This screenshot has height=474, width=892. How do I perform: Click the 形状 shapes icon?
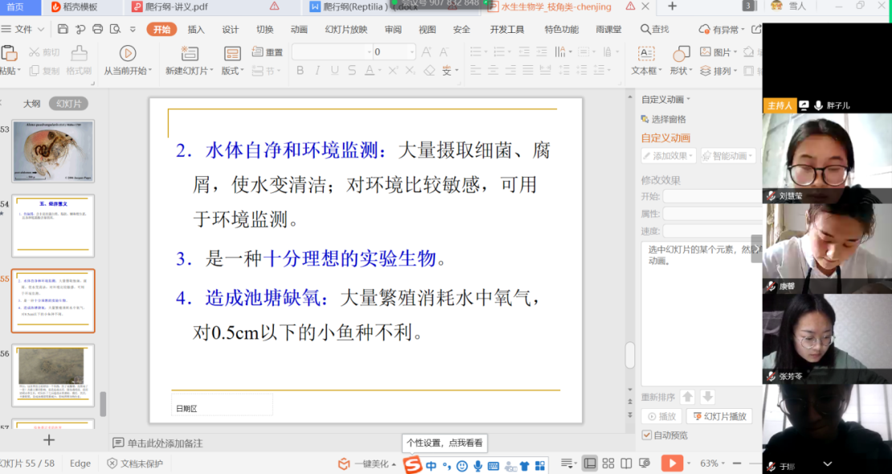pyautogui.click(x=681, y=53)
